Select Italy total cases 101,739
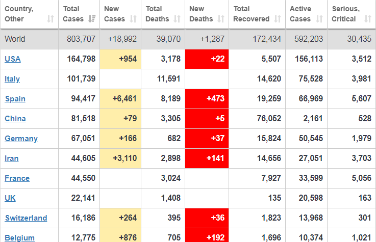This screenshot has width=376, height=242. [81, 79]
